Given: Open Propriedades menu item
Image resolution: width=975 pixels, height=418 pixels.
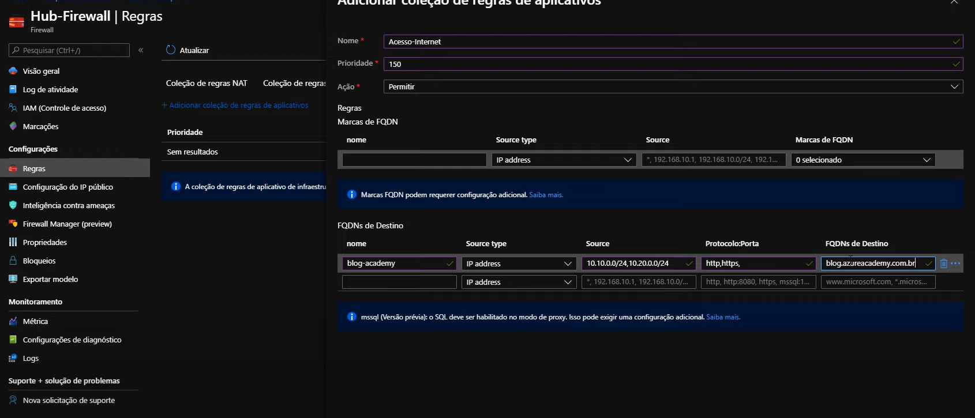Looking at the screenshot, I should (45, 242).
